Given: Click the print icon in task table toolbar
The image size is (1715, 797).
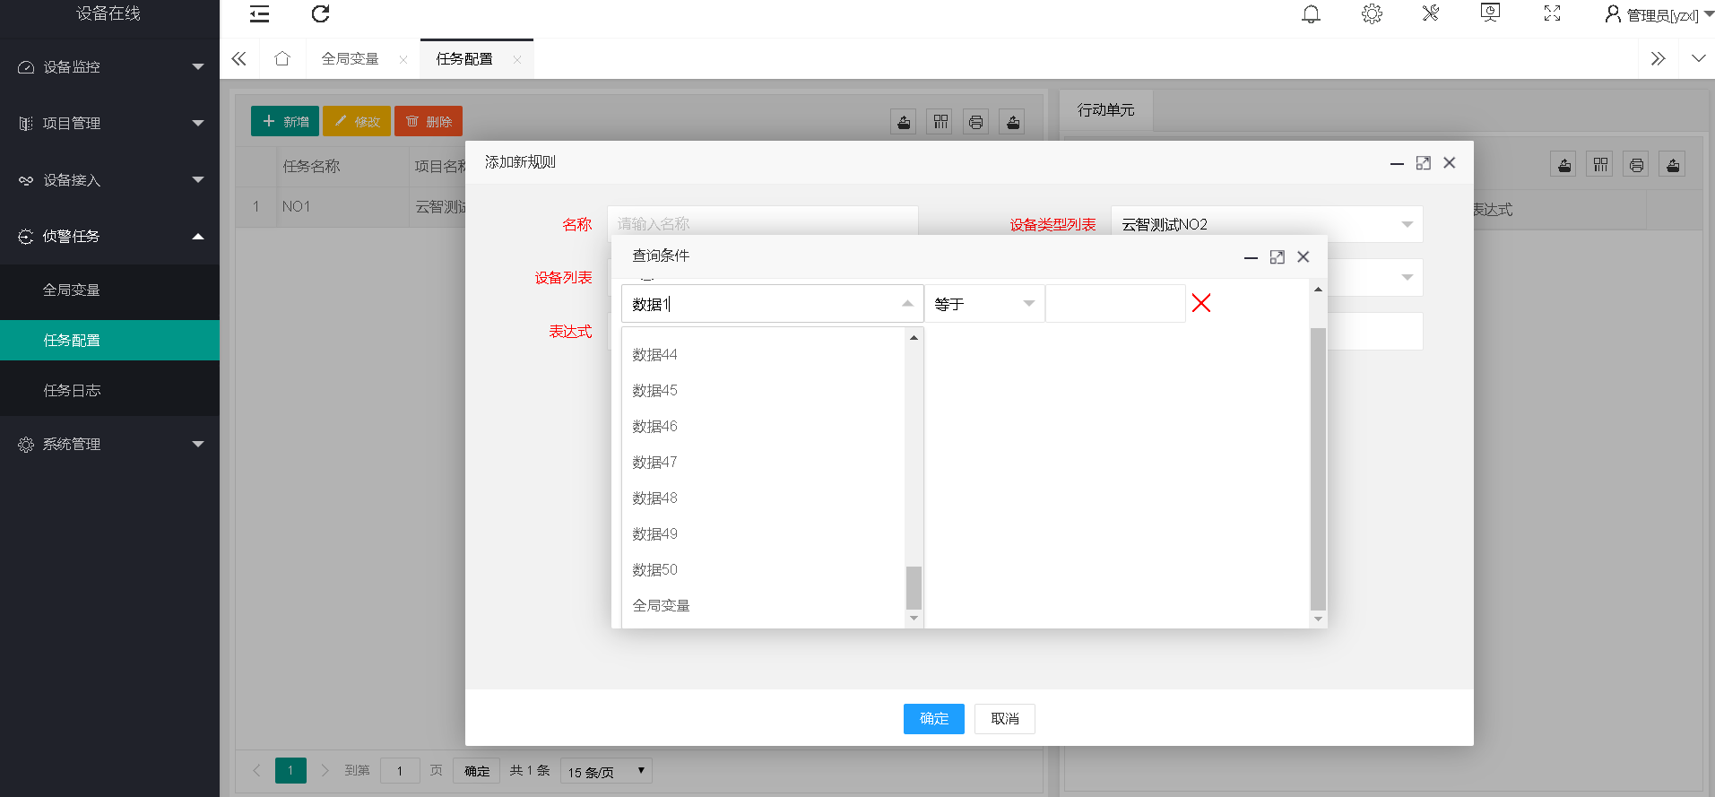Looking at the screenshot, I should pyautogui.click(x=976, y=122).
